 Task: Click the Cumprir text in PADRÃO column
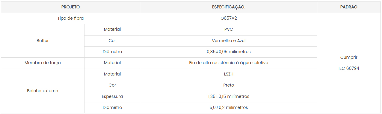pos(349,58)
